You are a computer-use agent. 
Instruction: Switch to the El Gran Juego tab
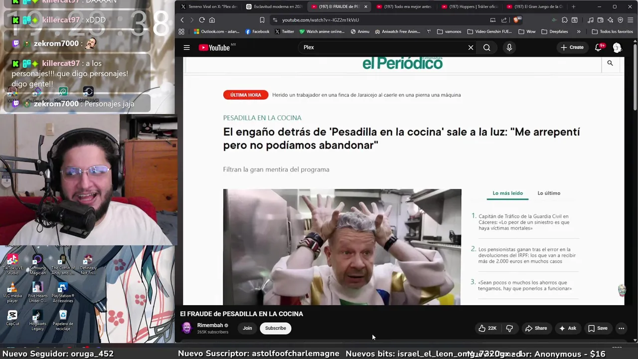(534, 6)
